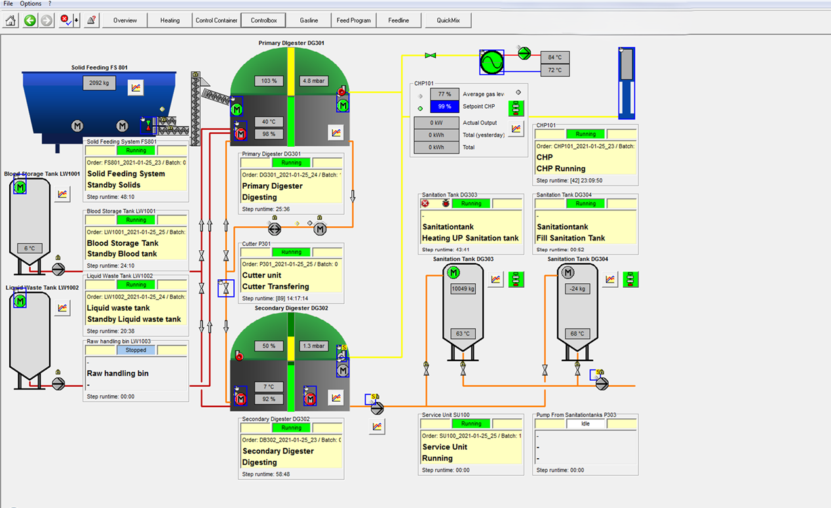Click the blue Setpoint CHP 99 % field

tap(444, 107)
